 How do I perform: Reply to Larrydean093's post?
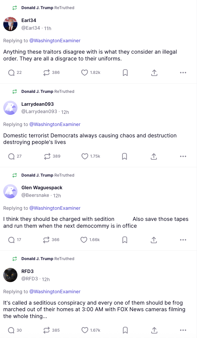click(11, 156)
